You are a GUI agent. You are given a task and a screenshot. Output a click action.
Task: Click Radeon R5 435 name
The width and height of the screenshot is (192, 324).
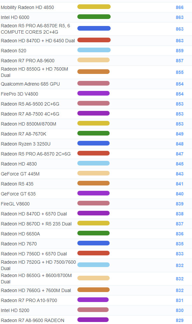17,184
